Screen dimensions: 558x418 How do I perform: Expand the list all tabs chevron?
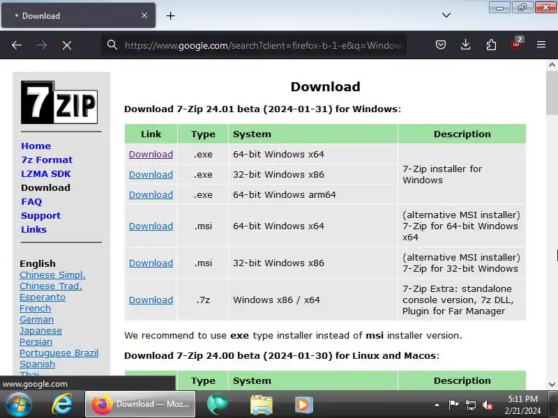coord(446,15)
